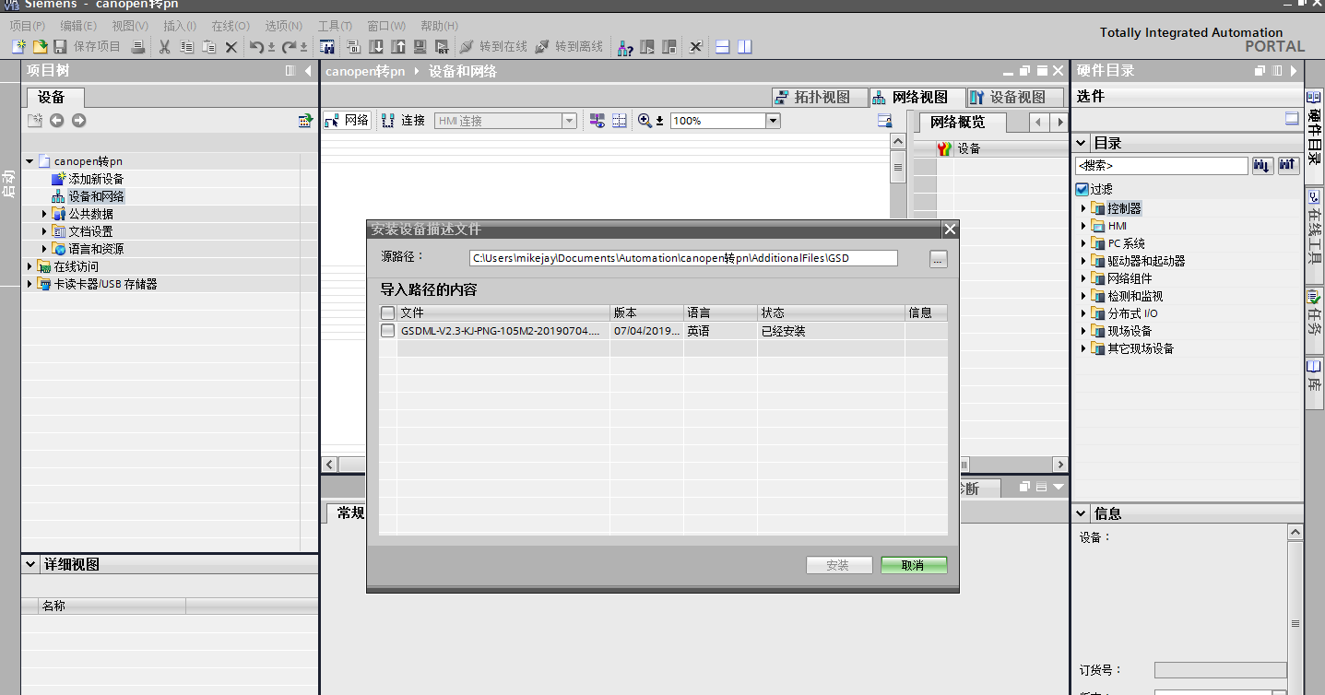Collapse the 项目树 panel with arrow

pyautogui.click(x=309, y=71)
